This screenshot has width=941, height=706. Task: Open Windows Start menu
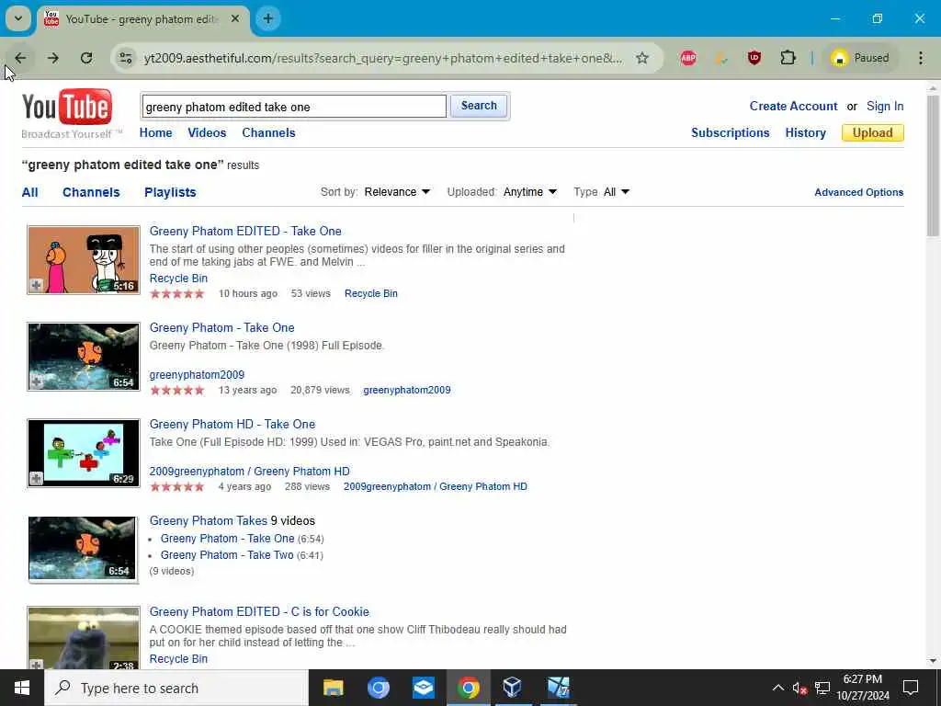click(22, 688)
